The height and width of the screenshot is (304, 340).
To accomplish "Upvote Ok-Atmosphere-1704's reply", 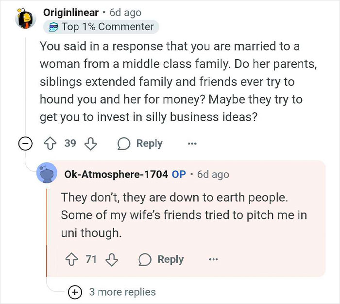I will point(73,259).
